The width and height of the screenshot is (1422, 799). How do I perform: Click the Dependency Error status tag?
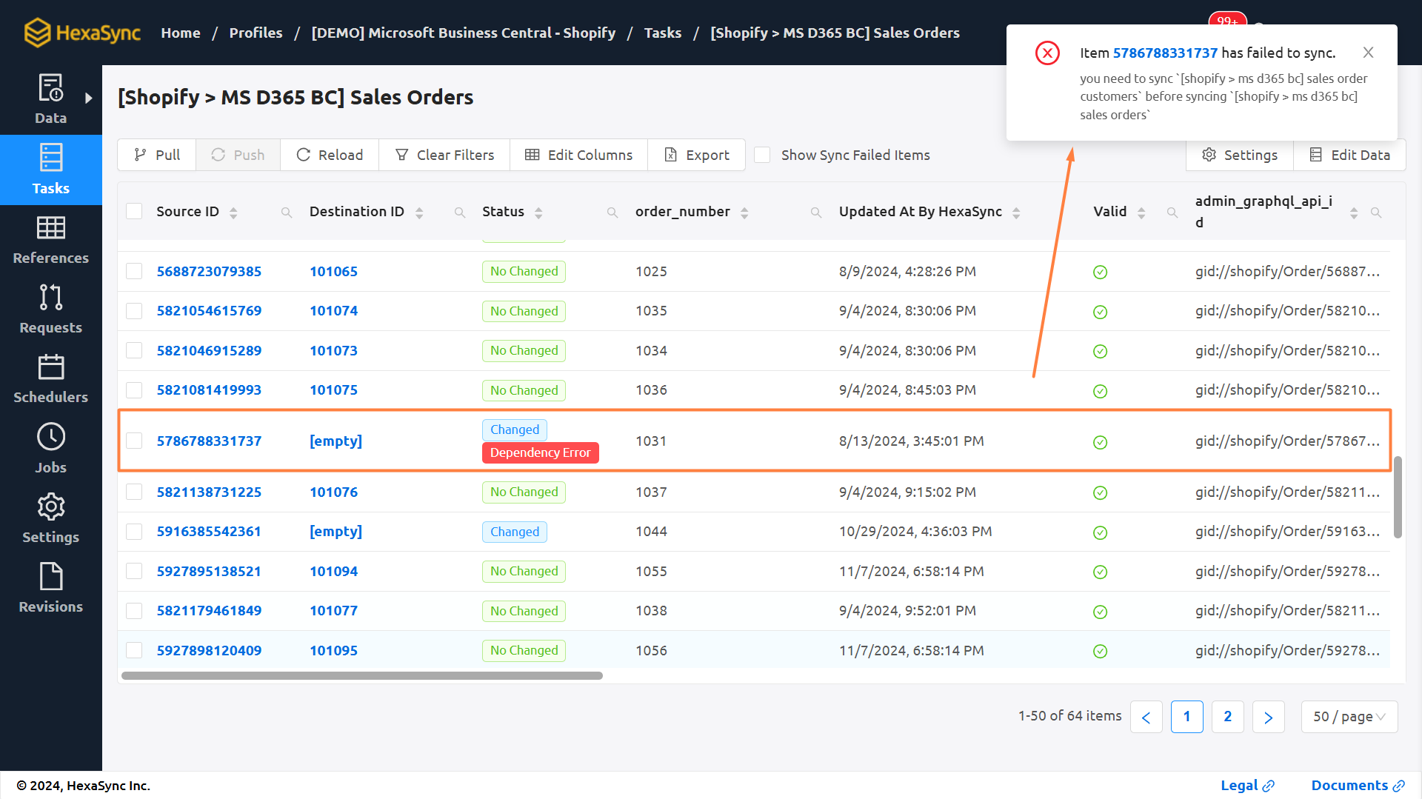pos(540,452)
